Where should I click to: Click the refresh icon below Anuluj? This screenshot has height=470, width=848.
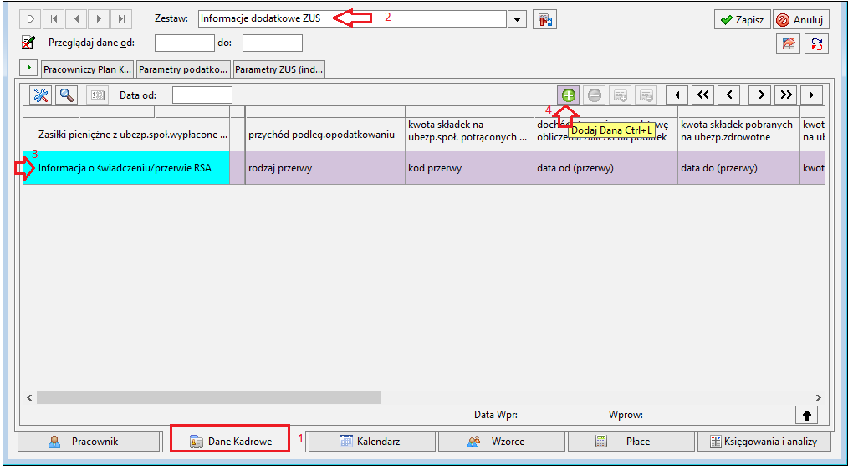pyautogui.click(x=816, y=43)
